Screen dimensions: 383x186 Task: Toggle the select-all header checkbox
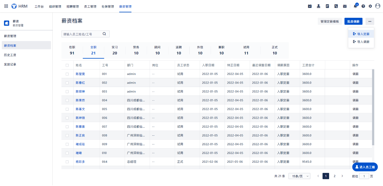pos(67,65)
